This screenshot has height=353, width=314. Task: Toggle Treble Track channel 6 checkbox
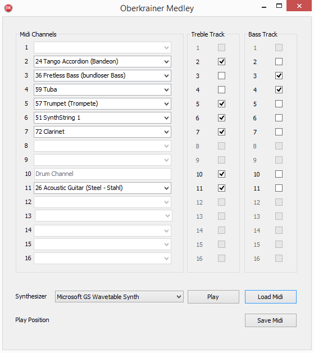(221, 117)
